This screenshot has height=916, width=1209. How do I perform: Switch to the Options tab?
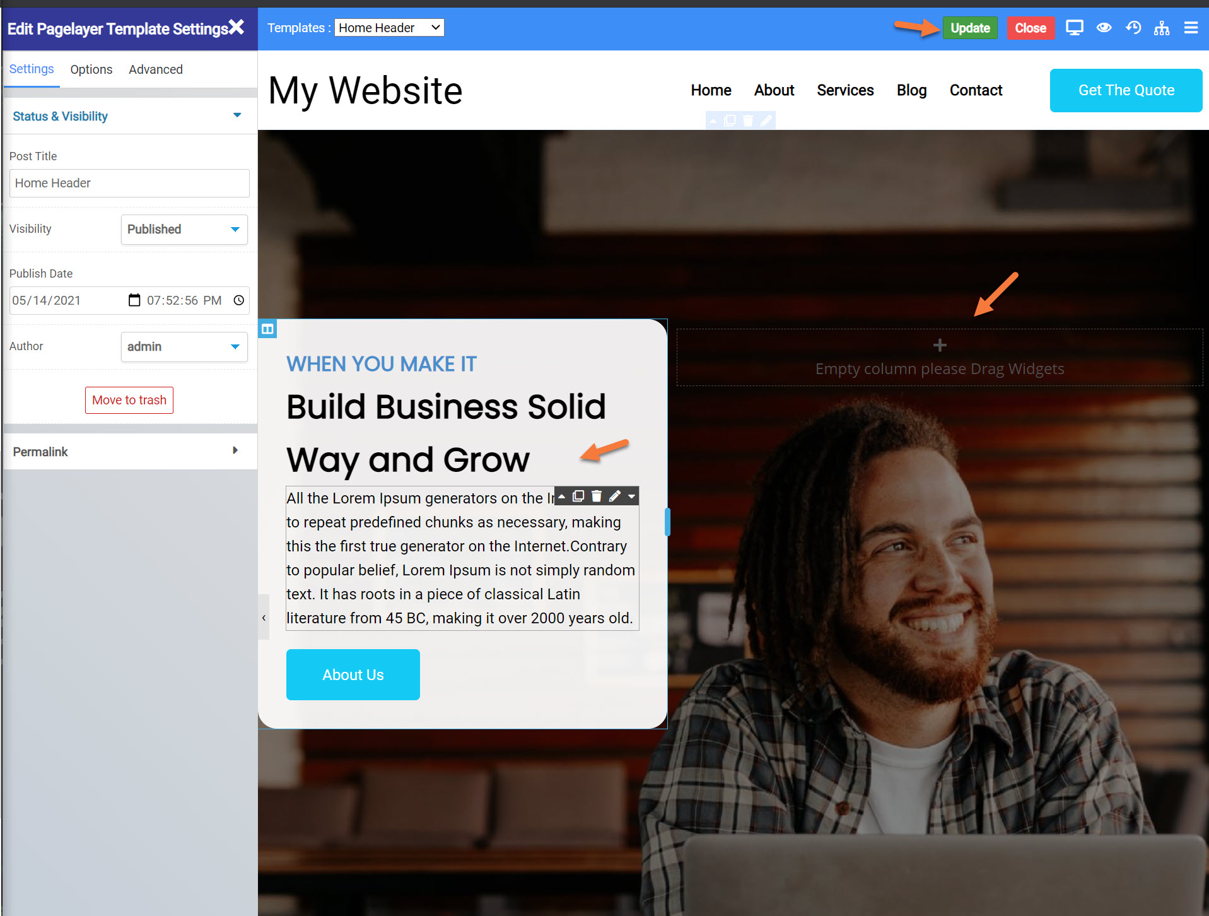[91, 69]
